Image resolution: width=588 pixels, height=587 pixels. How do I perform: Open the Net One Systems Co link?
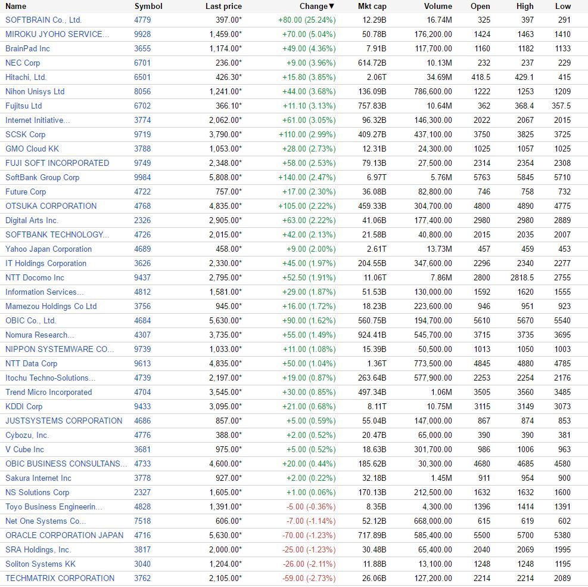(46, 521)
